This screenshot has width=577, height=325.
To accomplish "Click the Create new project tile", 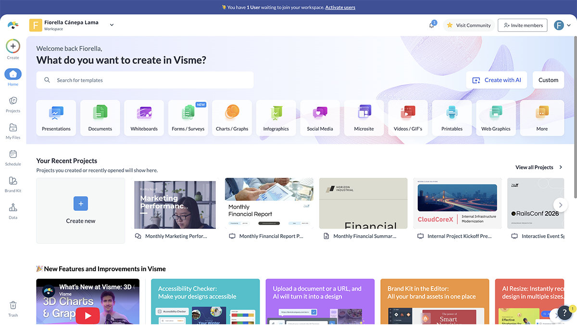I will pyautogui.click(x=81, y=211).
